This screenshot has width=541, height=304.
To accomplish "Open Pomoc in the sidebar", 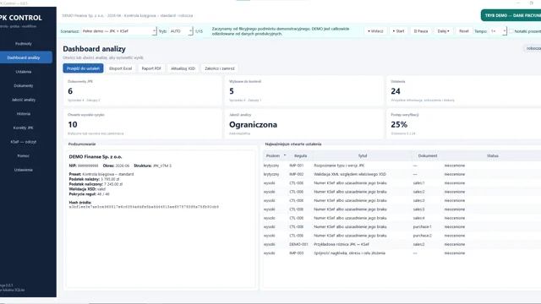I will click(x=24, y=155).
